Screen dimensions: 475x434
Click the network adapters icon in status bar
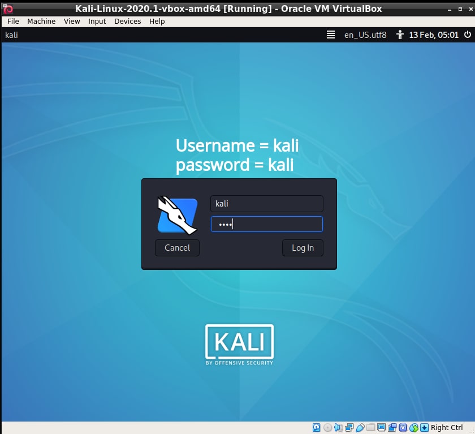point(348,427)
